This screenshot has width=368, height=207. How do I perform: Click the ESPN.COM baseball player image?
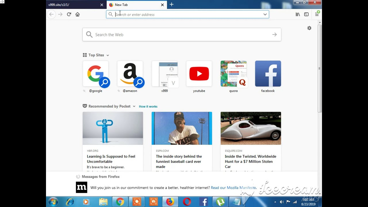click(x=182, y=128)
